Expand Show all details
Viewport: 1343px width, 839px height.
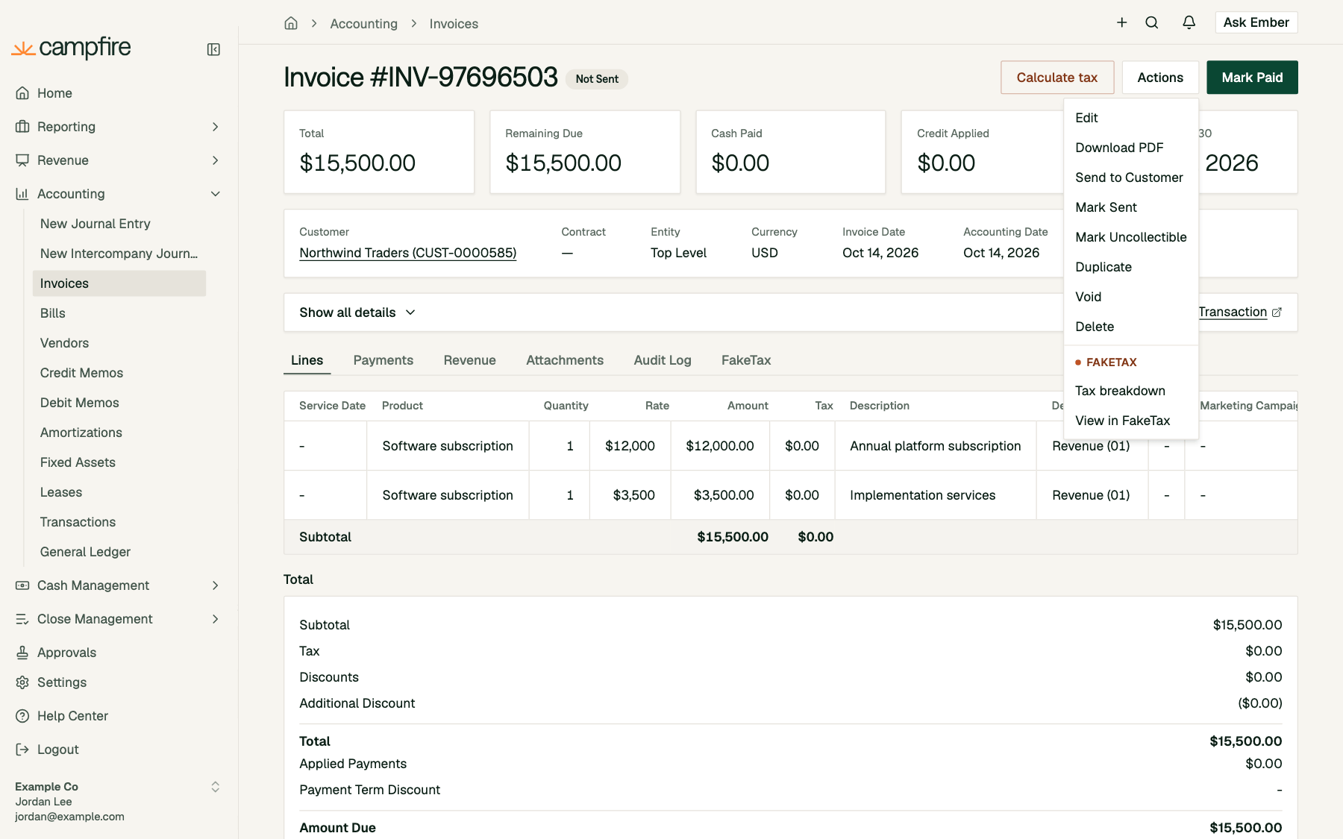(x=357, y=312)
